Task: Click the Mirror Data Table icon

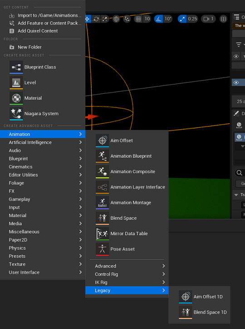Action: pyautogui.click(x=103, y=234)
